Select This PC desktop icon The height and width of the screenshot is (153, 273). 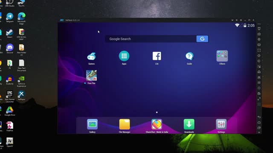click(21, 3)
